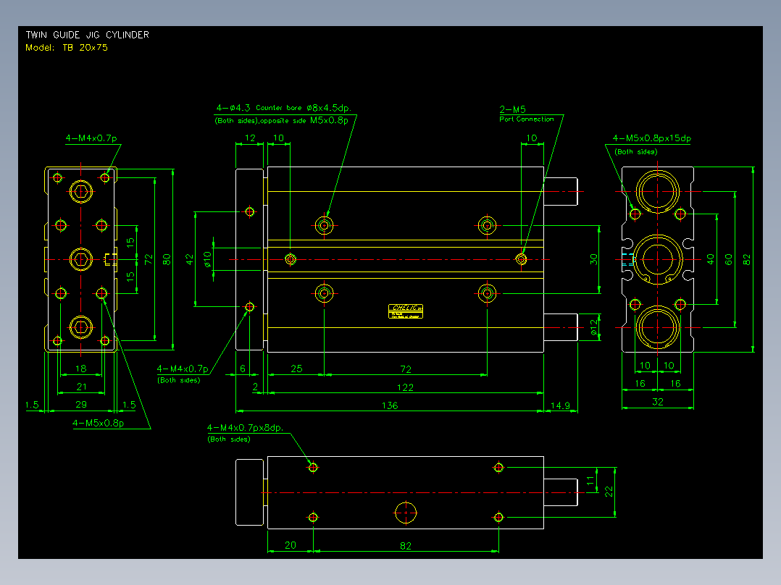The width and height of the screenshot is (781, 585).
Task: Click the "4-M5x0.8p" label under left view
Action: coord(98,424)
